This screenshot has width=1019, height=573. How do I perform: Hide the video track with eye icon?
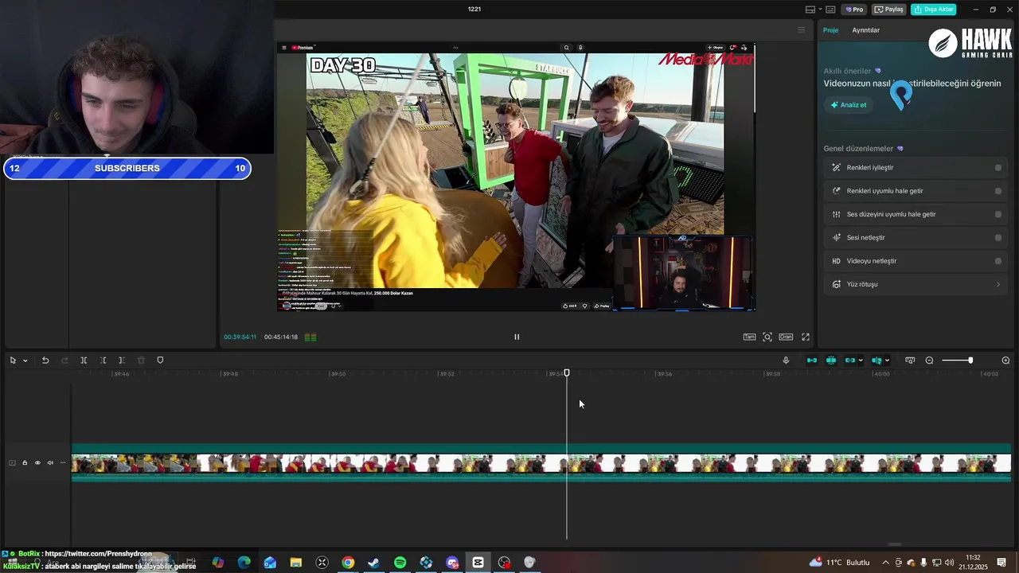tap(37, 462)
